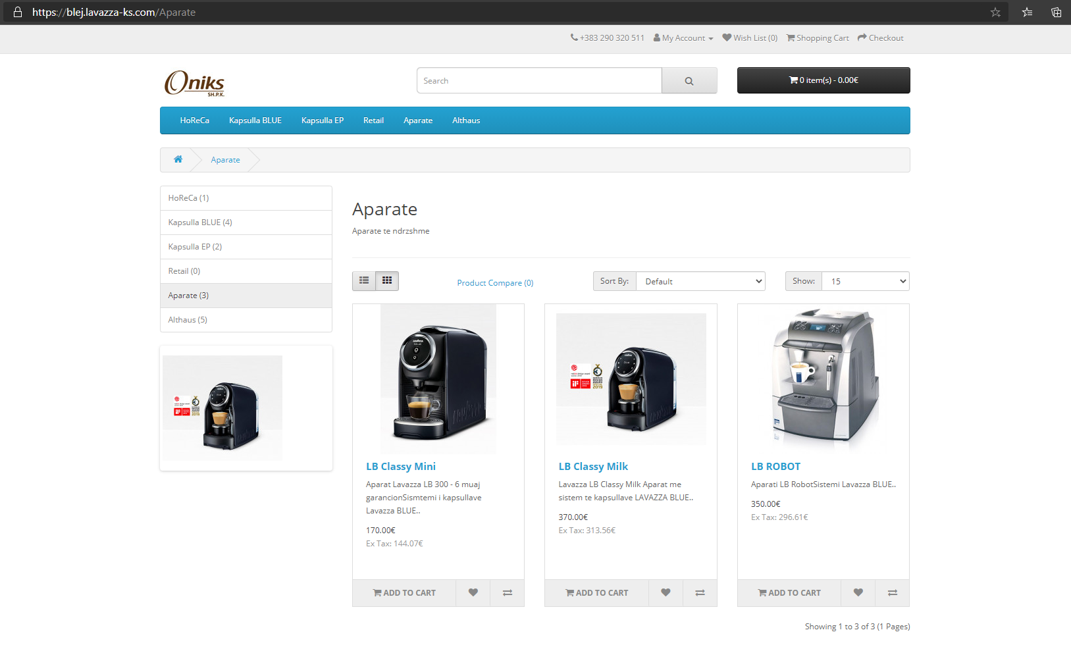Viewport: 1071px width, 653px height.
Task: Click the Aparate breadcrumb link
Action: (x=225, y=160)
